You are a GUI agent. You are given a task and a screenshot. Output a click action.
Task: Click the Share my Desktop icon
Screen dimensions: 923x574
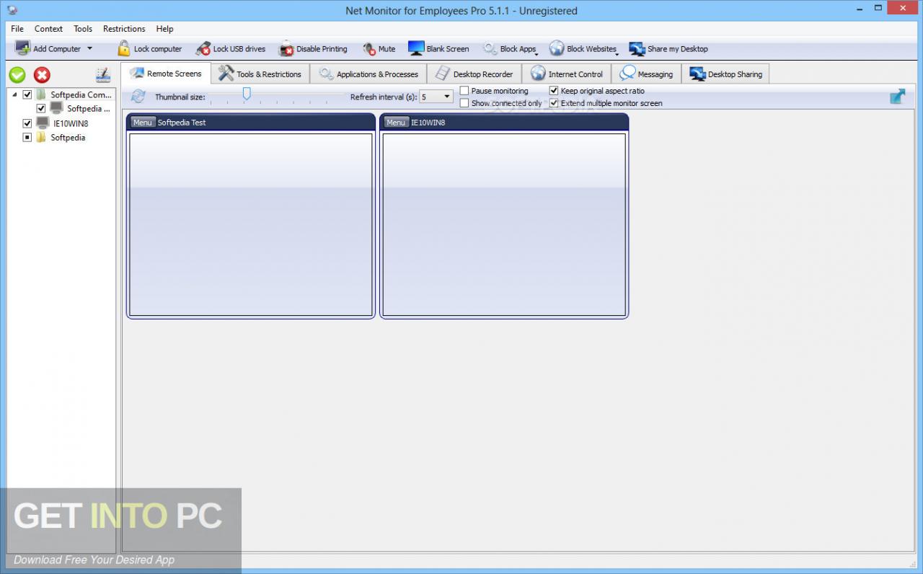tap(637, 48)
